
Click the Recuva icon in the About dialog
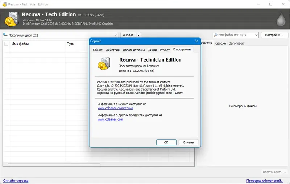(x=104, y=63)
